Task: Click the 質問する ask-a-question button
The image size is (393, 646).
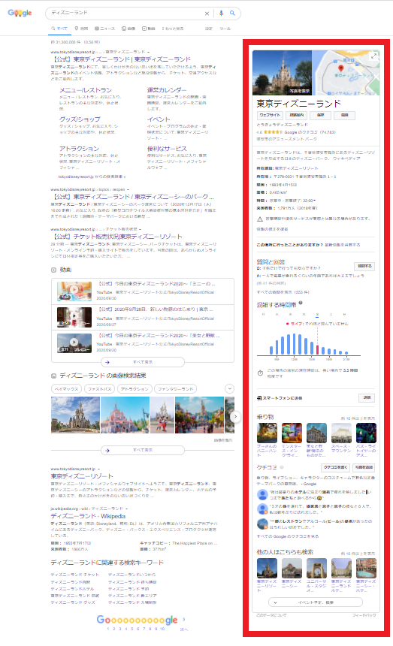Action: pyautogui.click(x=364, y=266)
